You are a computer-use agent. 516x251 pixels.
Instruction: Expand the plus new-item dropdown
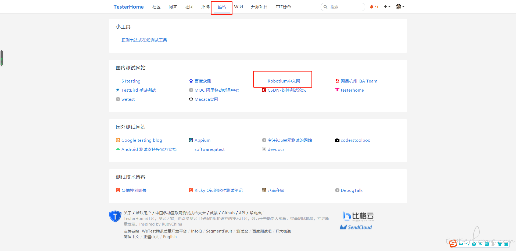[387, 7]
